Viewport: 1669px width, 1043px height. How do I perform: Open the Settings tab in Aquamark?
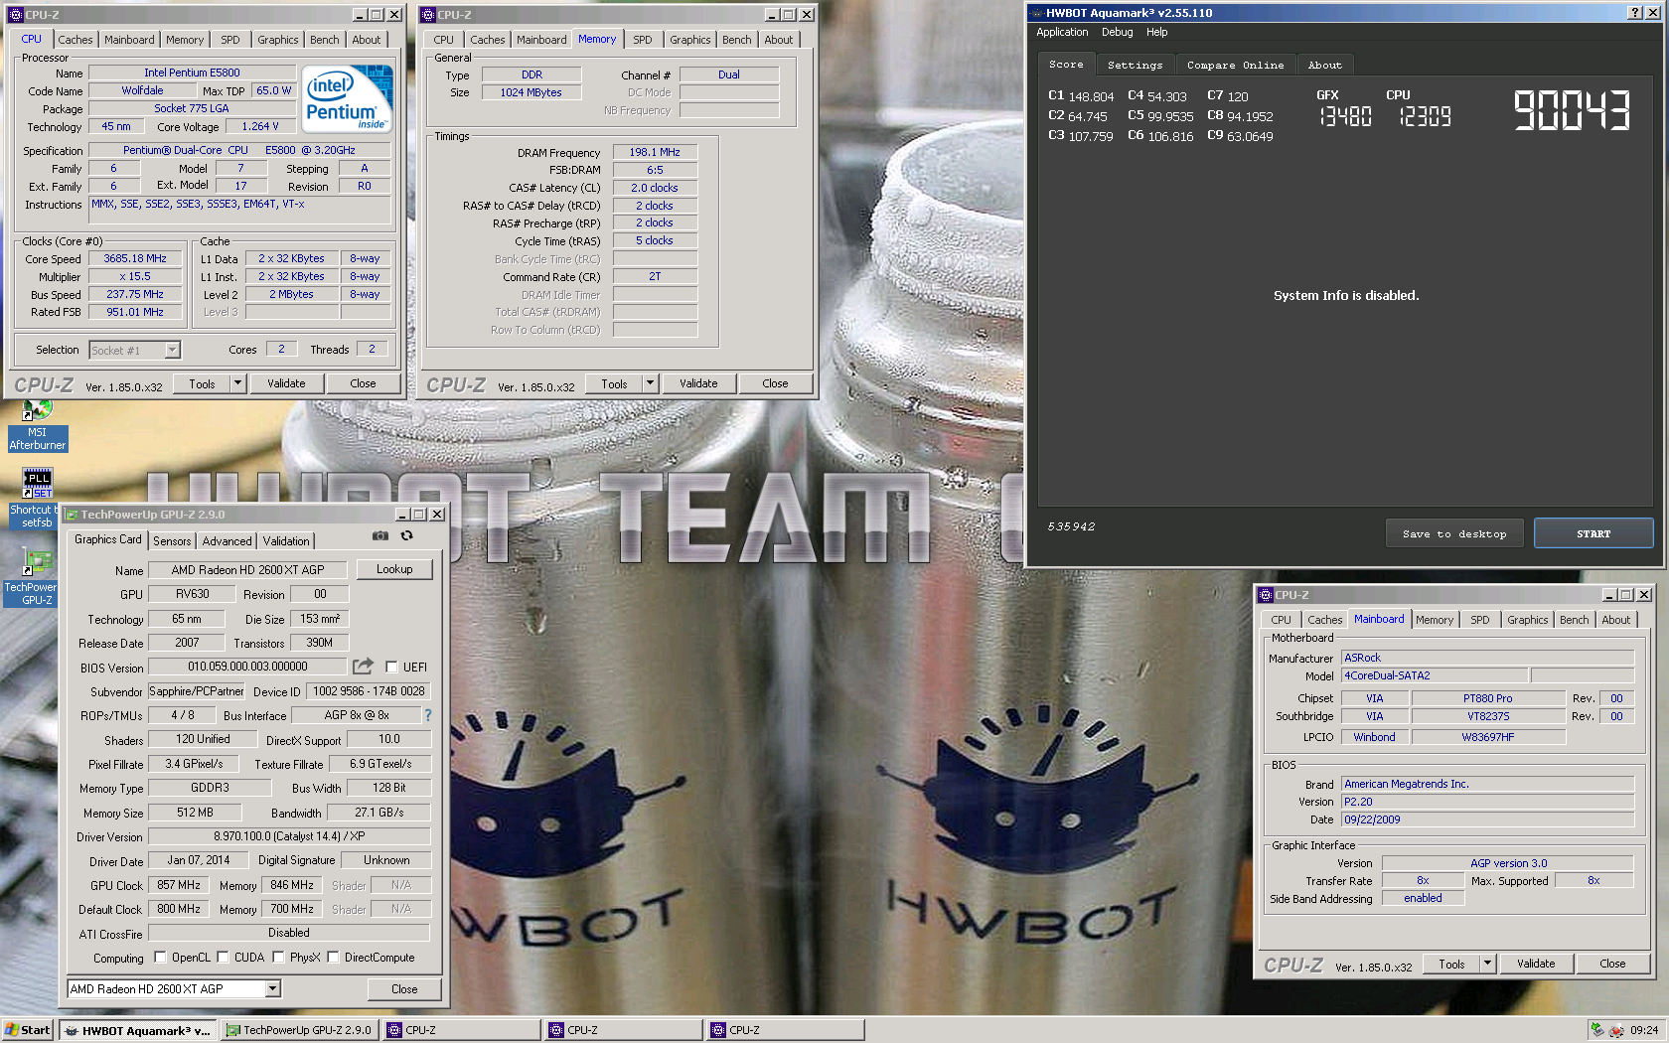(x=1135, y=65)
